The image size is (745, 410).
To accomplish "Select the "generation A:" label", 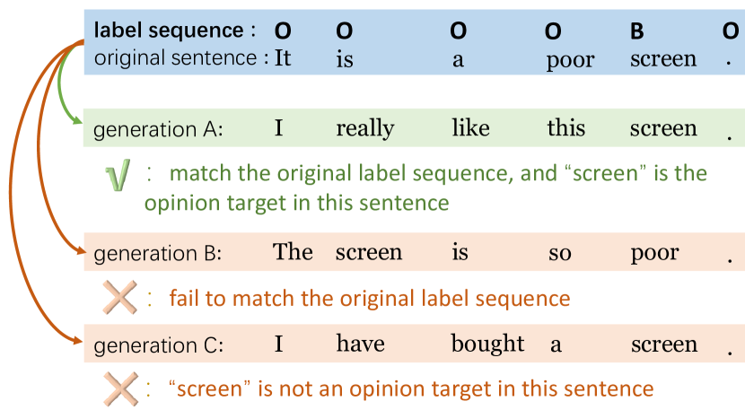I will (x=158, y=129).
